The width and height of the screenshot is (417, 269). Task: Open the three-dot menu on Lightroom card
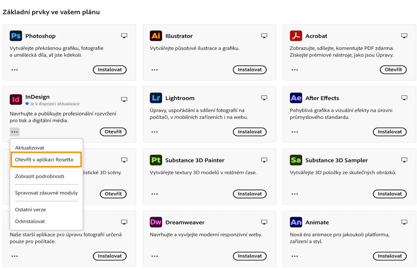tap(155, 132)
